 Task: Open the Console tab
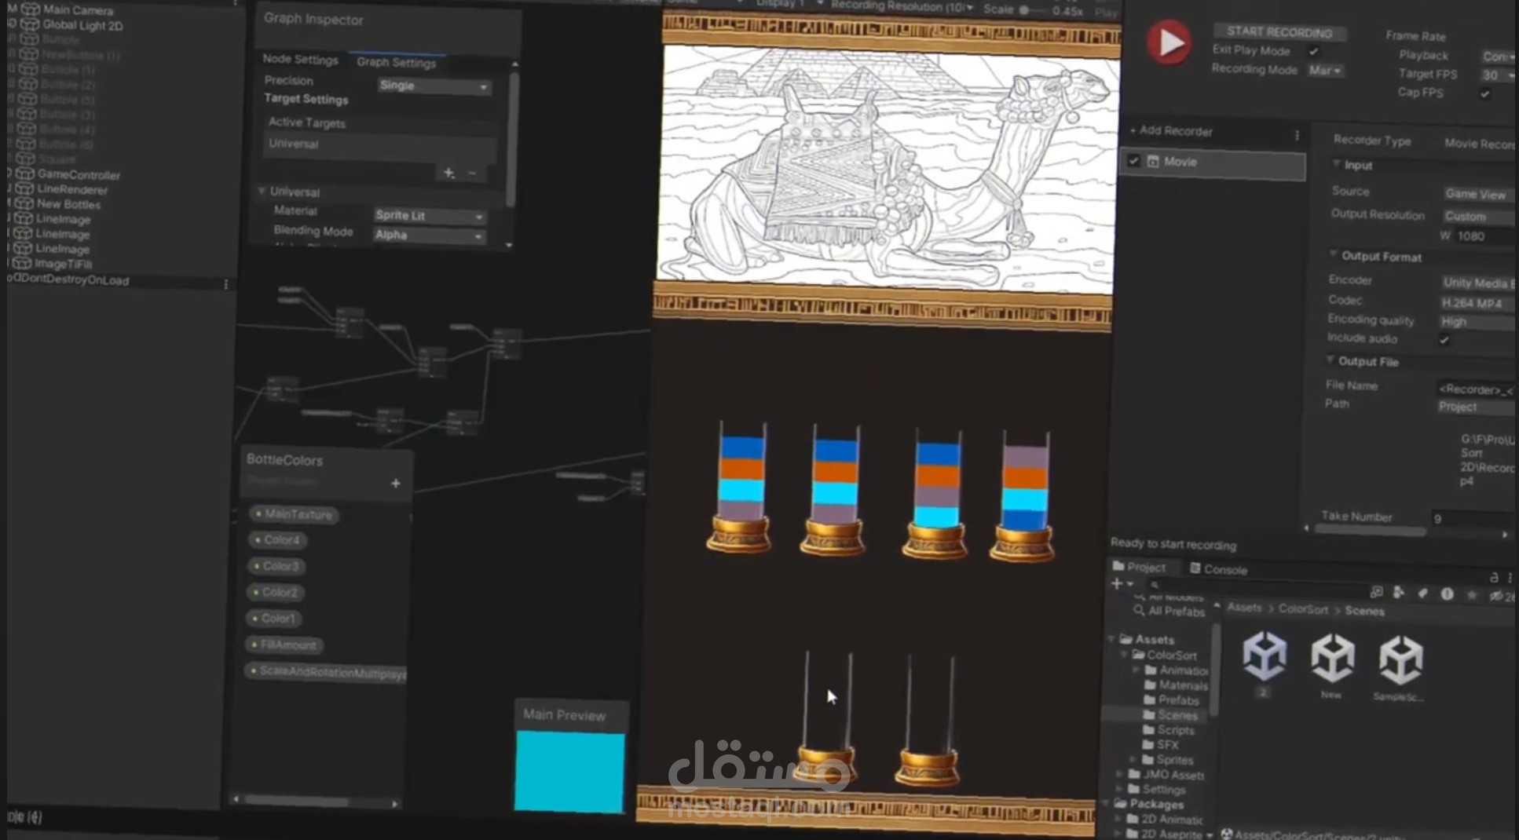coord(1218,569)
